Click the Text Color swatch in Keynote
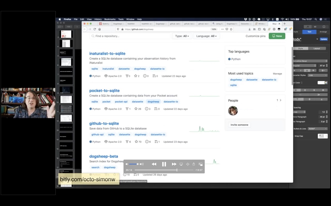Image resolution: width=331 pixels, height=206 pixels. 321,83
